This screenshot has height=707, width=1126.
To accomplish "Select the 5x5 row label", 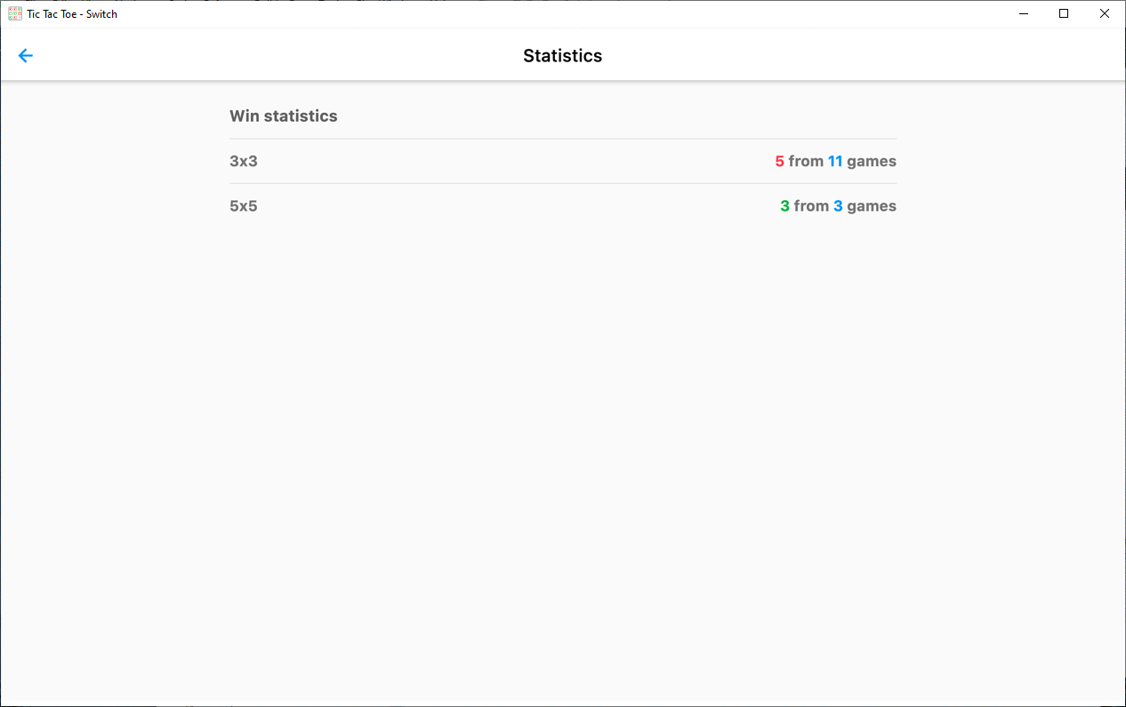I will pyautogui.click(x=244, y=206).
